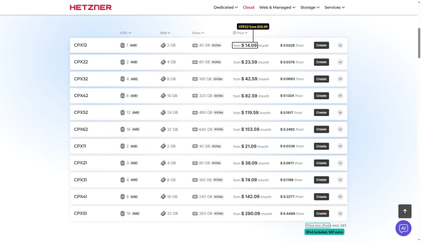The width and height of the screenshot is (421, 242).
Task: Click the page vertical scrollbar thumb
Action: 419,43
